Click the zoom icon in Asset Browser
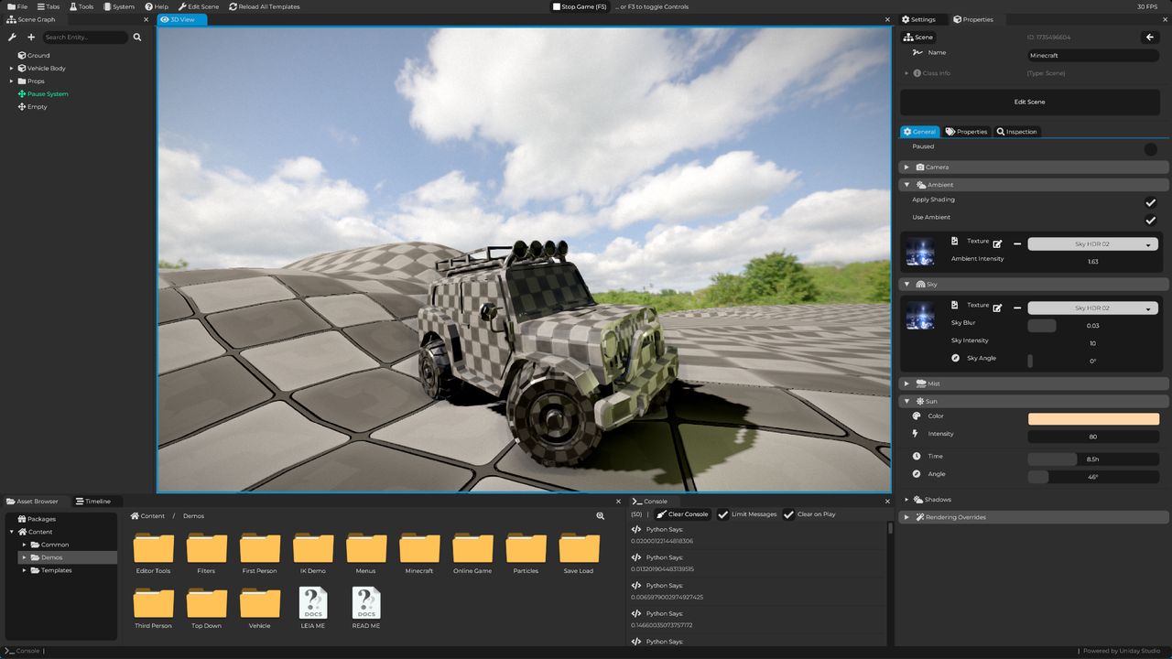This screenshot has width=1172, height=659. coord(601,516)
